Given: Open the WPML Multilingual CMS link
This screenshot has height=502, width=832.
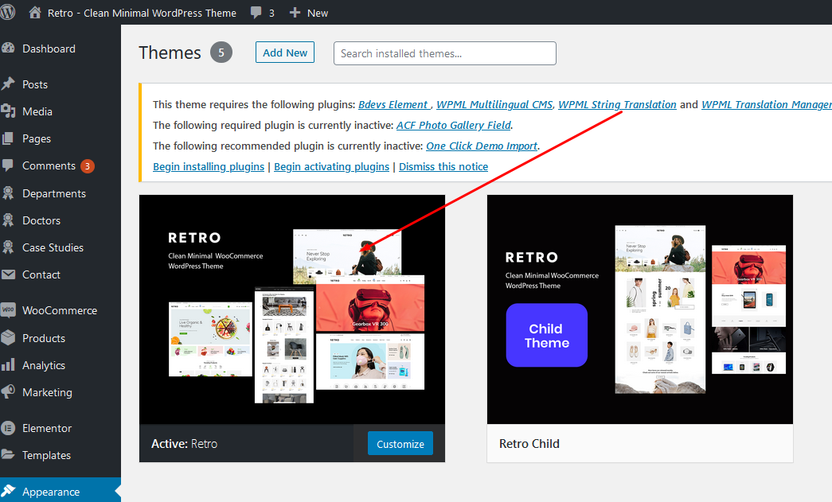Looking at the screenshot, I should point(494,104).
